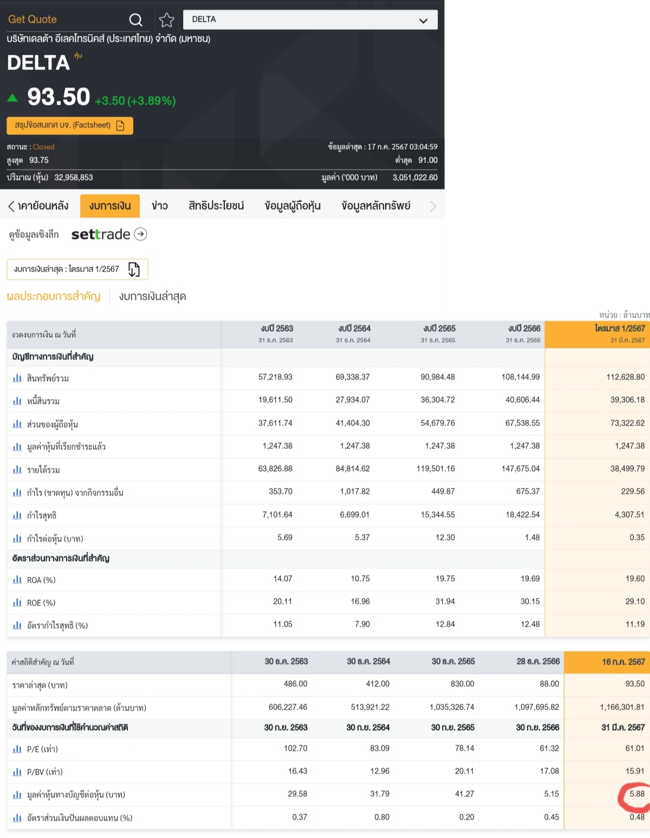Viewport: 650px width, 838px height.
Task: Open chart icon for ส่วนของผู้ถือหุ้น
Action: click(17, 424)
